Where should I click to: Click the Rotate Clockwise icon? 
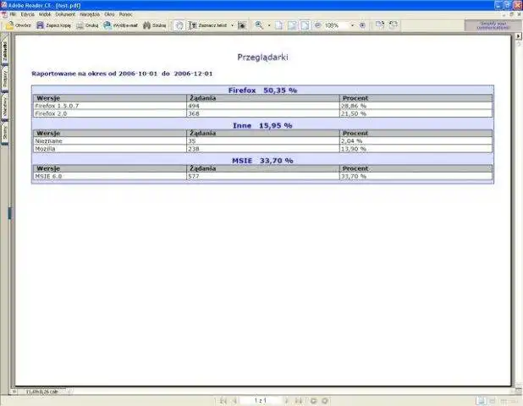380,25
